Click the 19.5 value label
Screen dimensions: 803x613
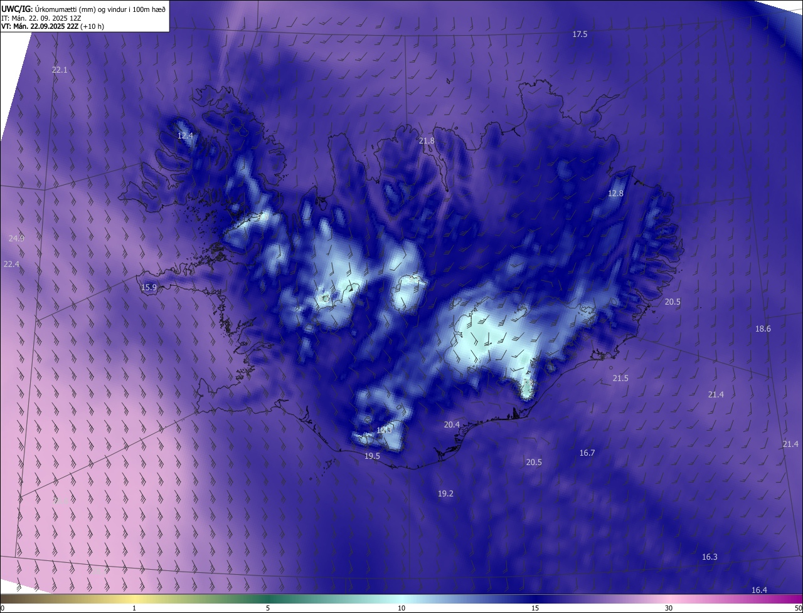click(x=372, y=456)
